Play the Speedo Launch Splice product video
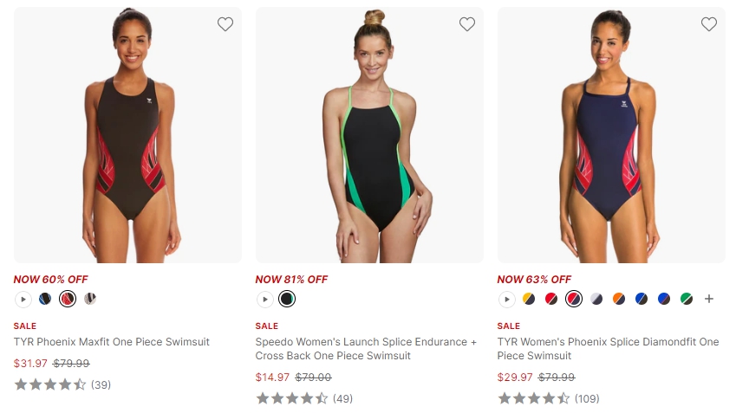Screen dimensions: 736x413 (x=264, y=300)
